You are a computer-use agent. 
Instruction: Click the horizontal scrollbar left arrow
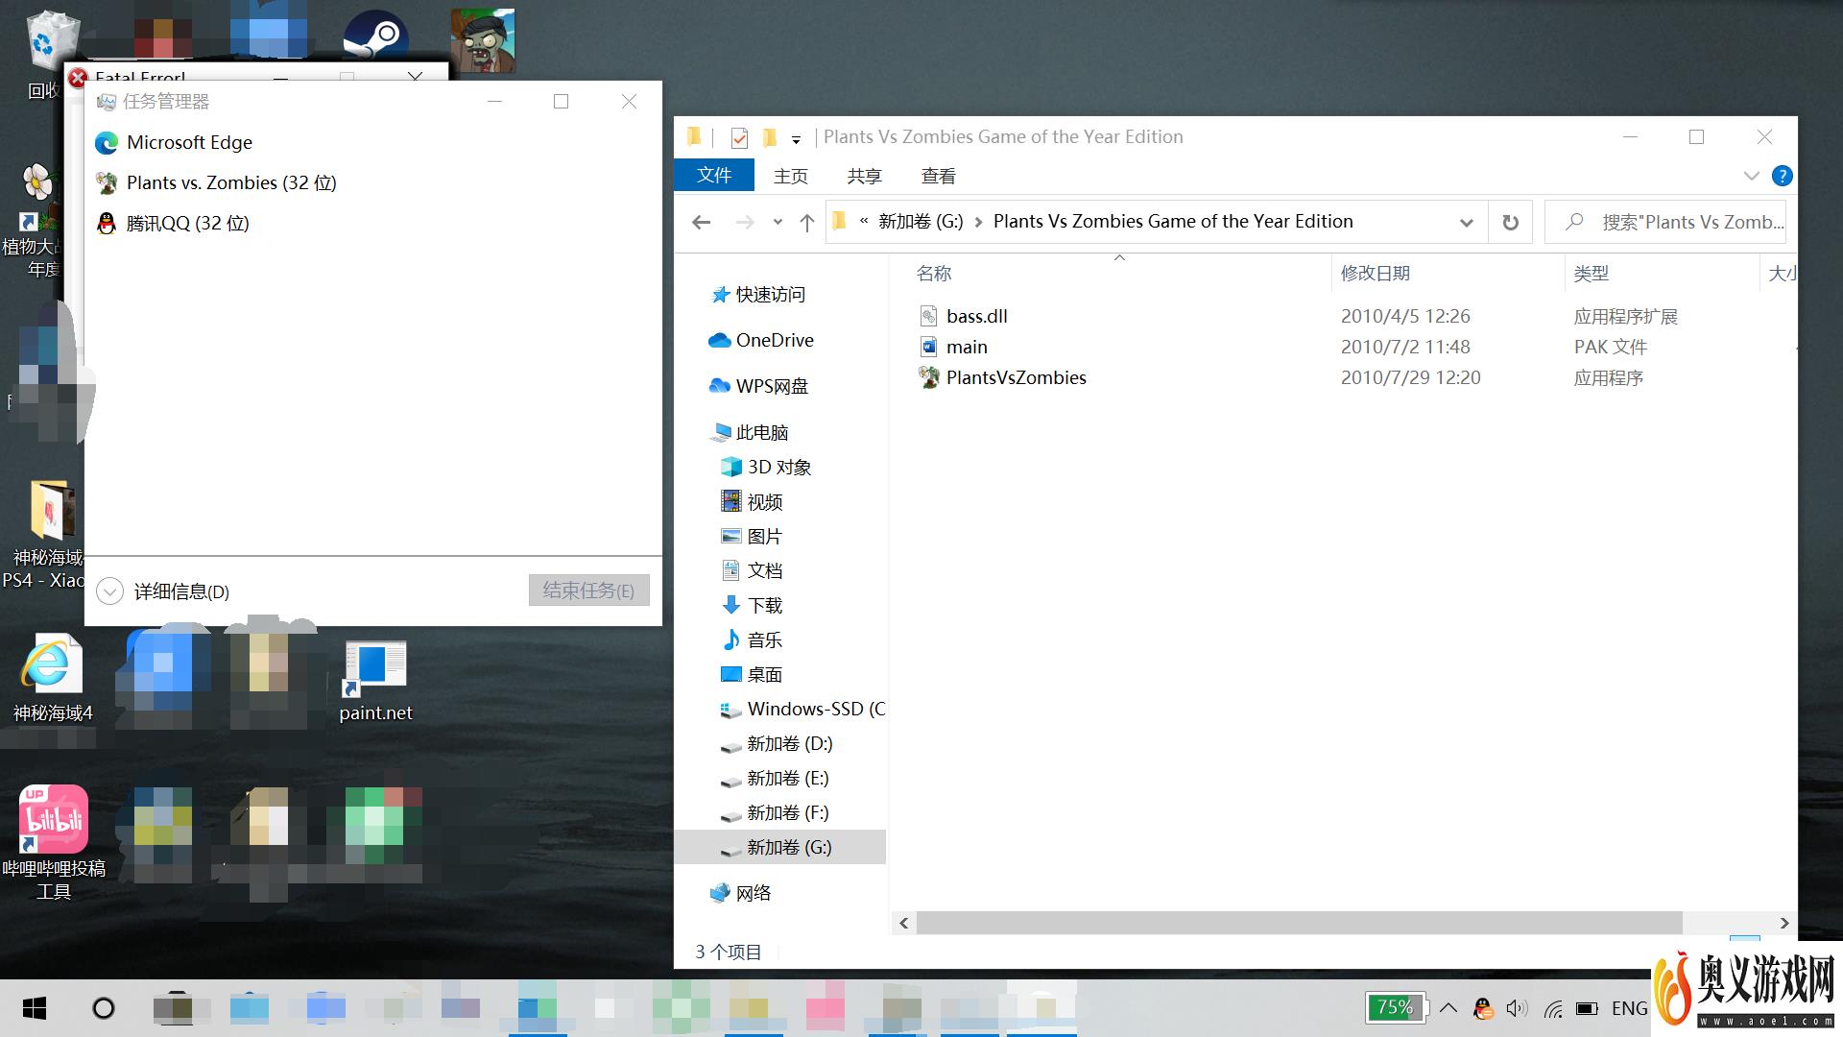(x=903, y=923)
